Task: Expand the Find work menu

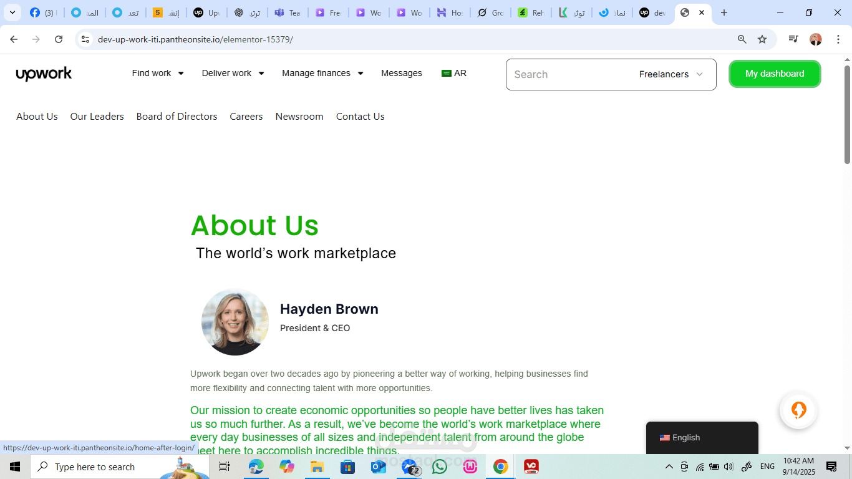Action: point(158,73)
